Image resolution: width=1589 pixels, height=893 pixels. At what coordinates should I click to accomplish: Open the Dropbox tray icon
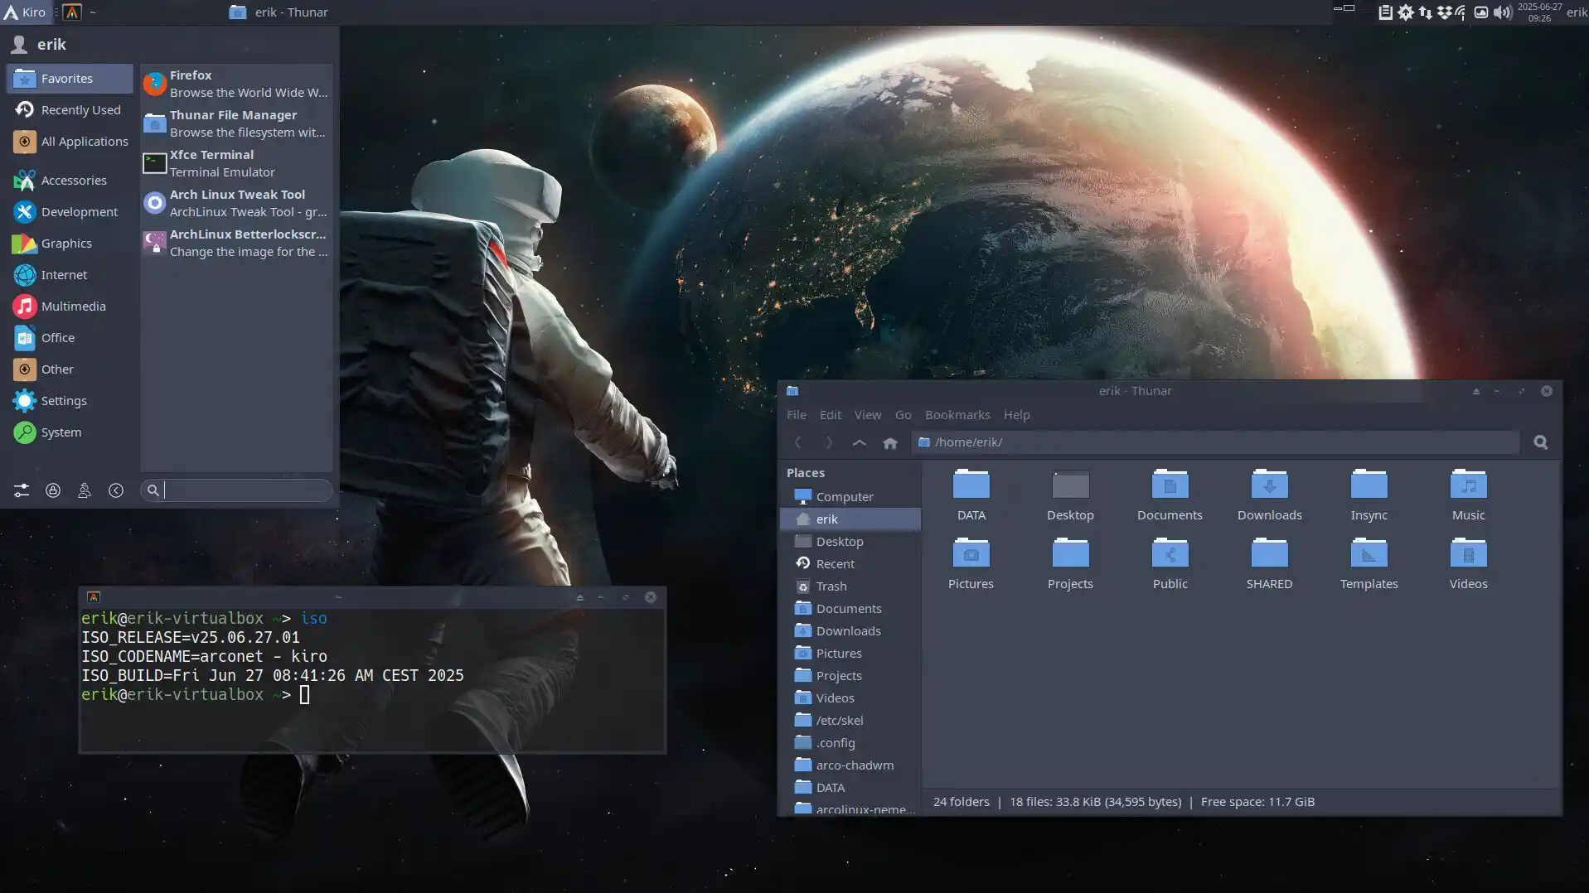tap(1444, 12)
